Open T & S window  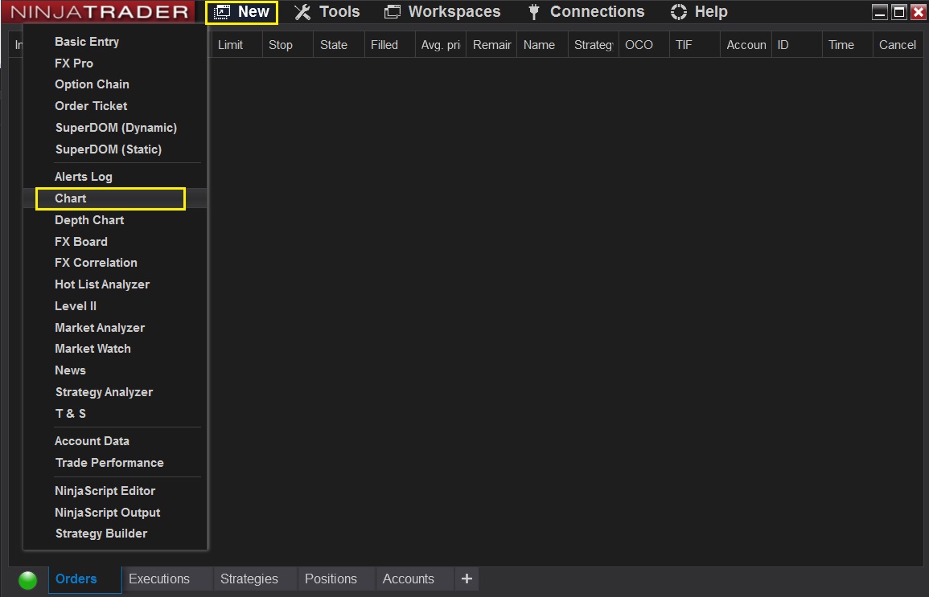71,414
